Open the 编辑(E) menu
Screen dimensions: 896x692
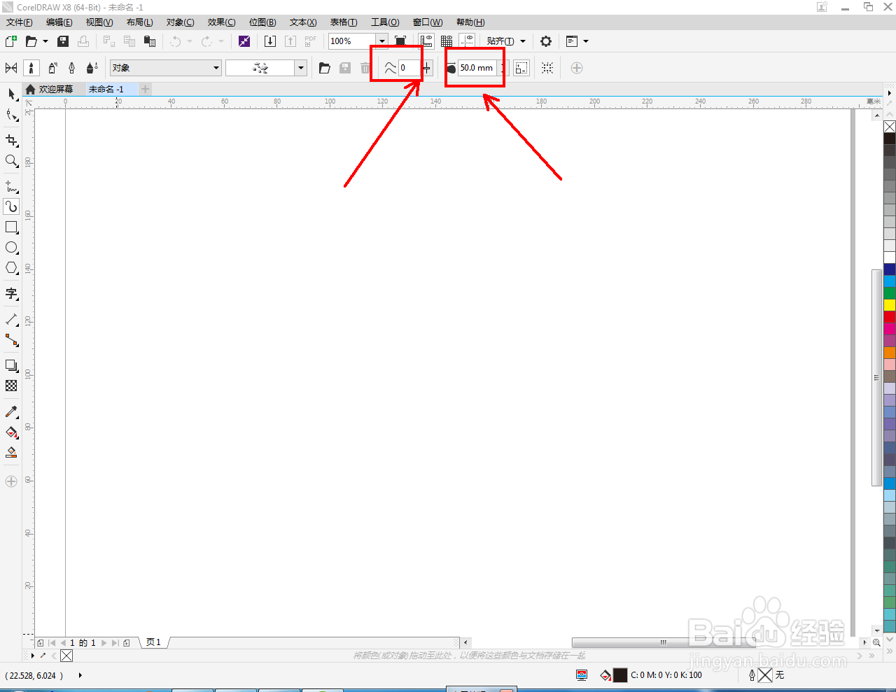(x=59, y=22)
